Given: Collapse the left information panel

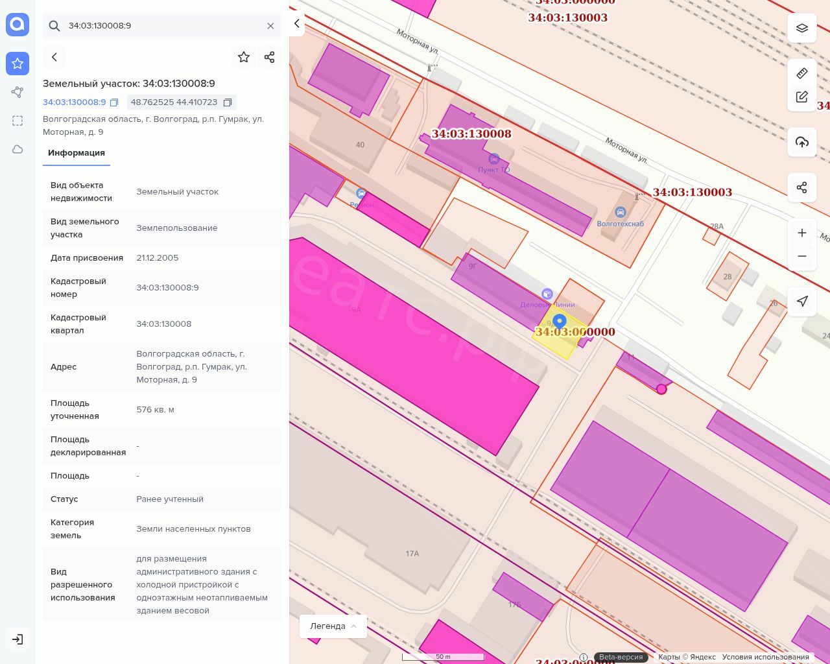Looking at the screenshot, I should [296, 24].
